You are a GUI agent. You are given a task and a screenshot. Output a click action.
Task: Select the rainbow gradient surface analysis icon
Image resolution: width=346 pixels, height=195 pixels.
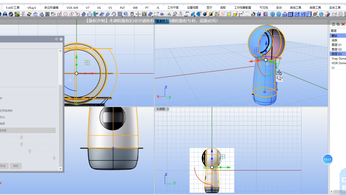pos(29,14)
